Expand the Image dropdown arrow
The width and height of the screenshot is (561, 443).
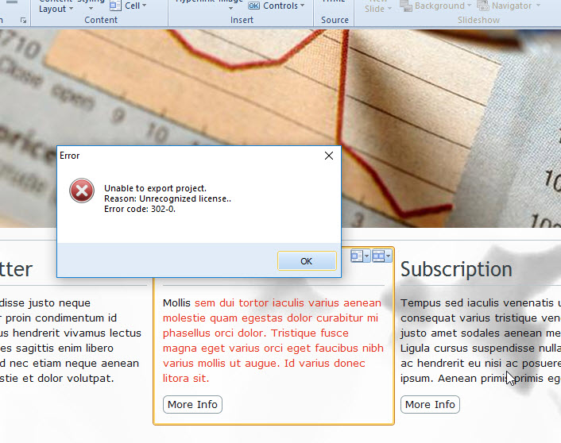(230, 8)
